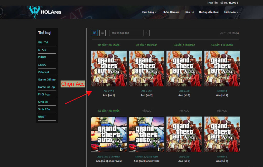View the 48,000 đ balance

pyautogui.click(x=233, y=3)
